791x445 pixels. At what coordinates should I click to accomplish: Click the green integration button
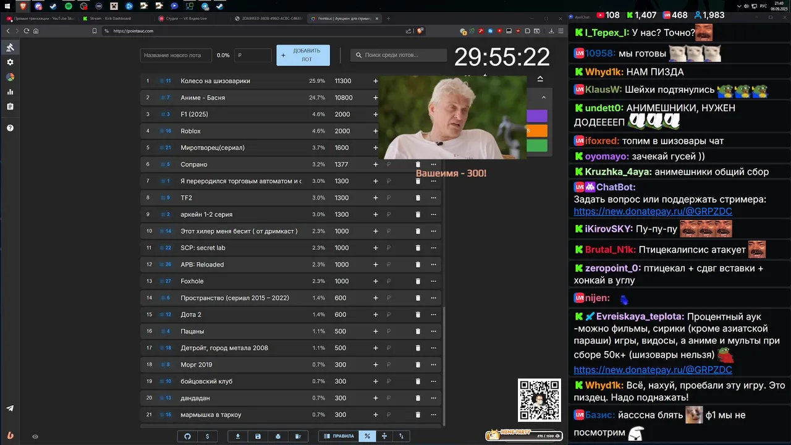[537, 145]
